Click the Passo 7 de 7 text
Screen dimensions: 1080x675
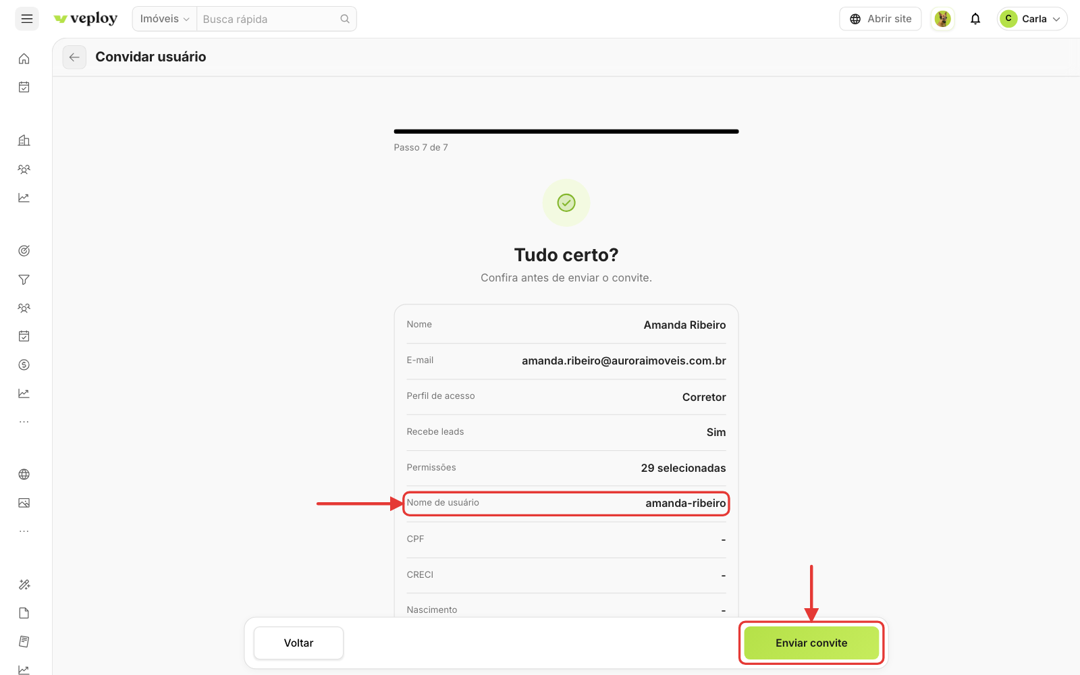click(x=421, y=148)
